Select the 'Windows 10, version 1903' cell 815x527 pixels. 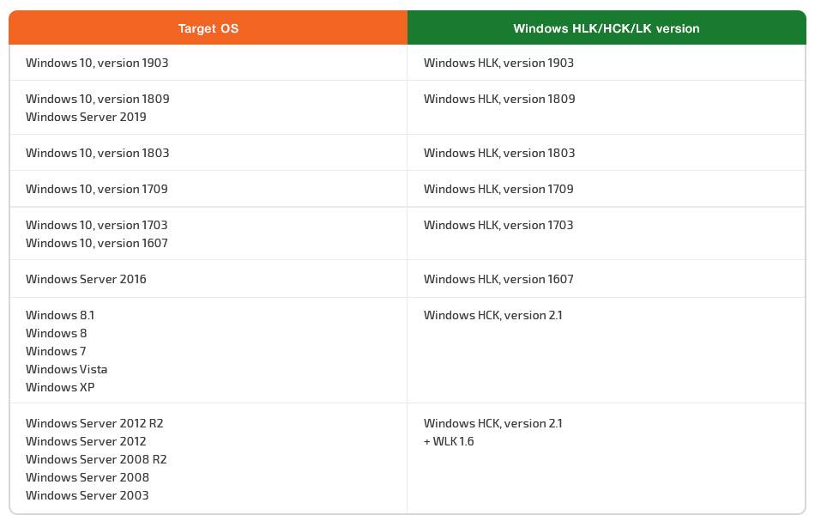pyautogui.click(x=208, y=63)
